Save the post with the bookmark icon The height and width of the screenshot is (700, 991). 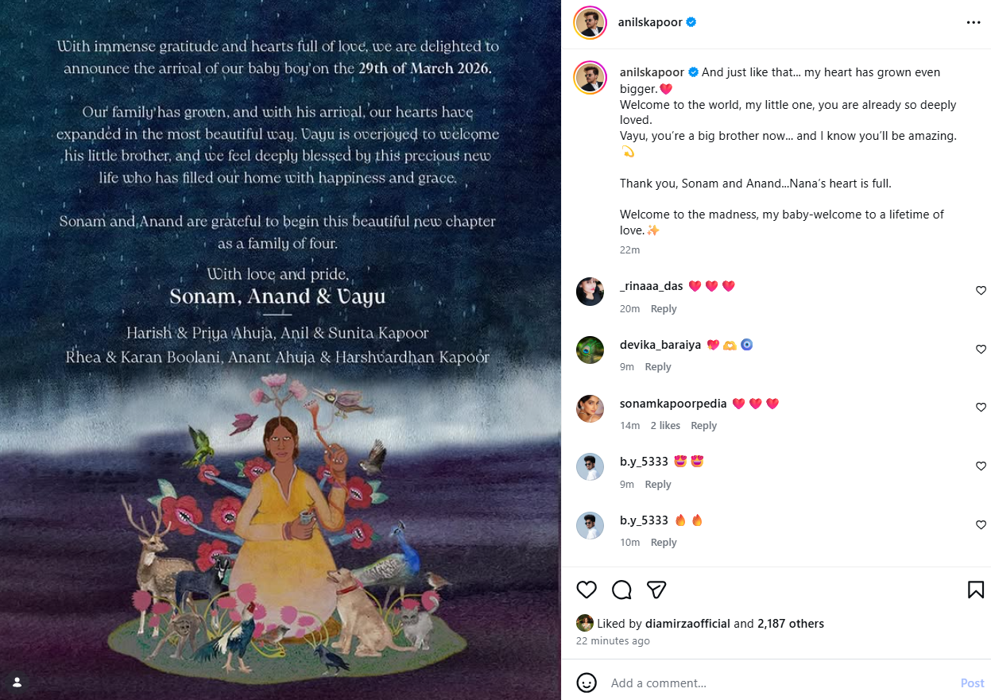pyautogui.click(x=976, y=590)
